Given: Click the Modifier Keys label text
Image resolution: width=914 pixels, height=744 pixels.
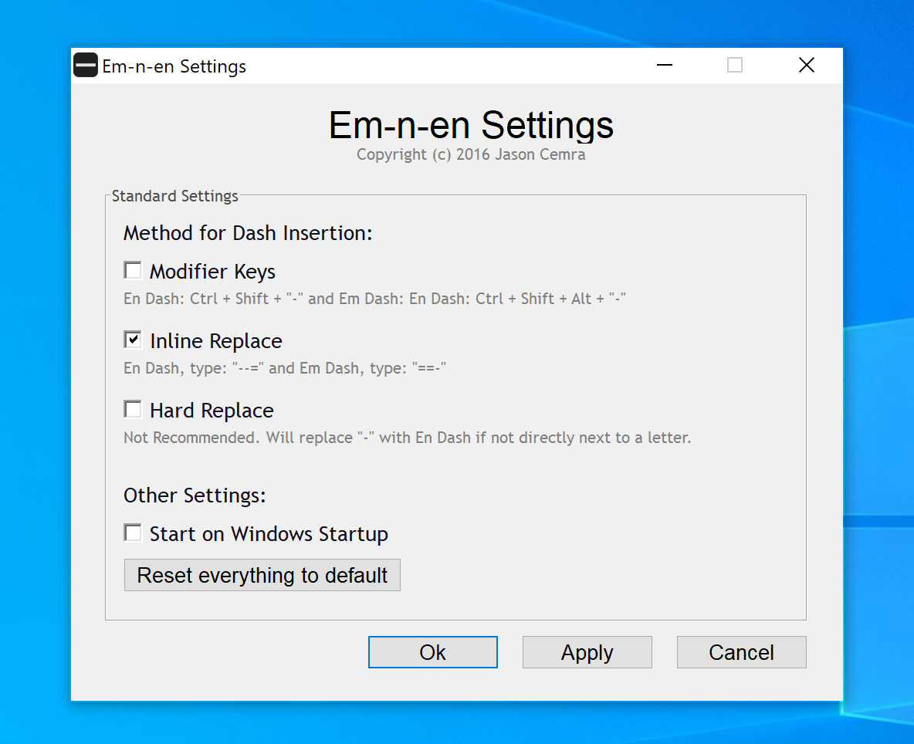Looking at the screenshot, I should point(212,271).
